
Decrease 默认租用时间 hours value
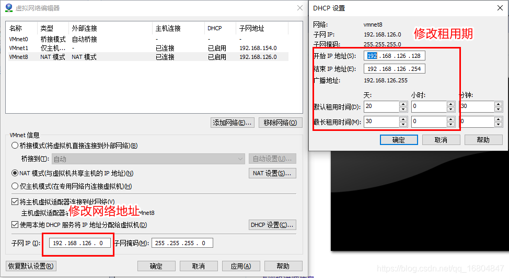click(x=450, y=109)
